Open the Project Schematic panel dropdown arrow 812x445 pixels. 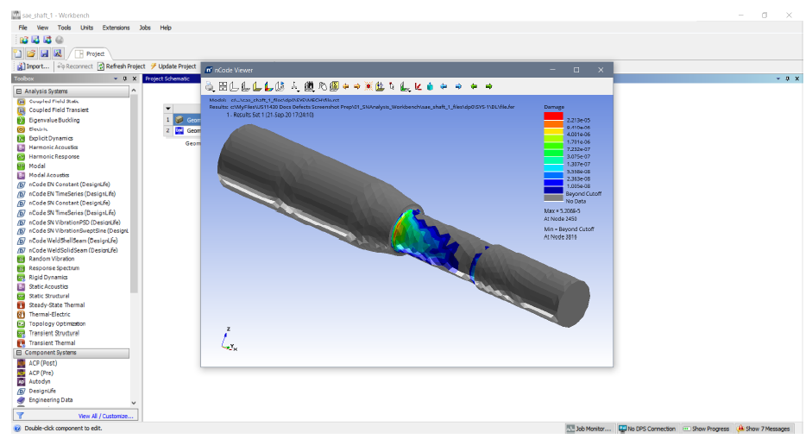click(777, 78)
